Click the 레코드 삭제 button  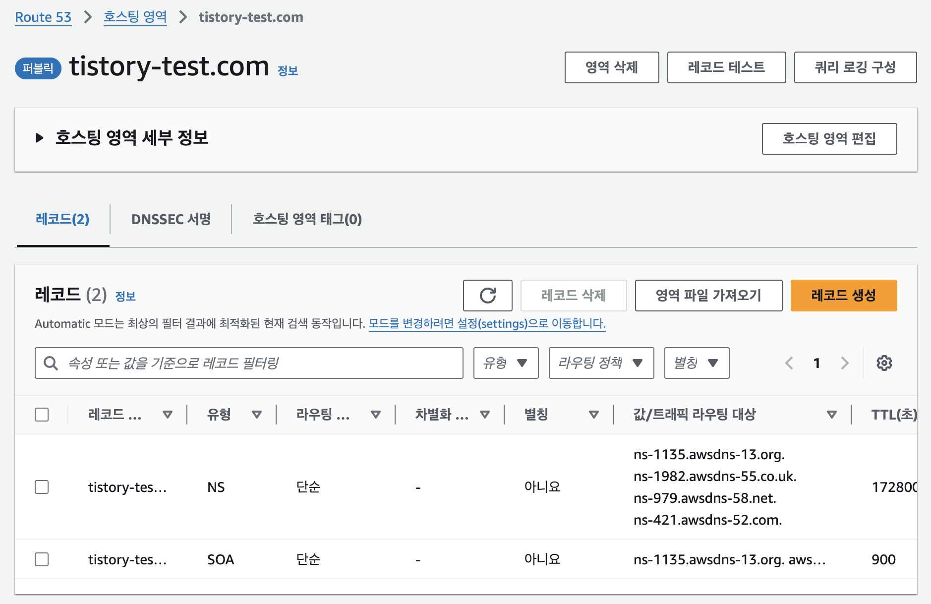[x=574, y=296]
